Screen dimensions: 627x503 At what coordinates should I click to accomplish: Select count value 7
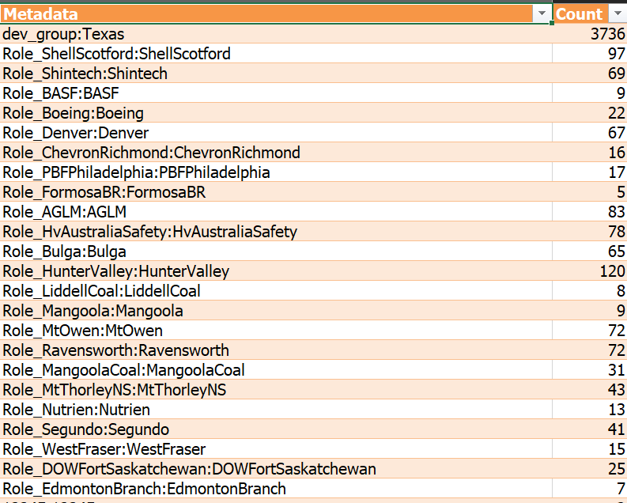[590, 489]
